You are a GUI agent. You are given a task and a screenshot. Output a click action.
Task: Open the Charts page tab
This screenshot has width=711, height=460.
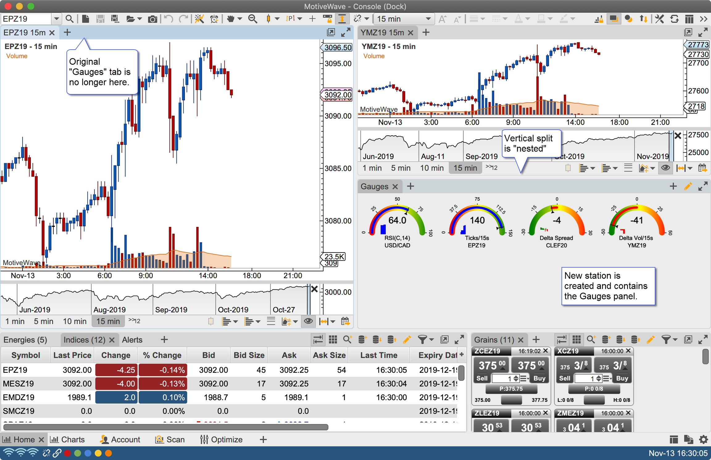(x=68, y=439)
